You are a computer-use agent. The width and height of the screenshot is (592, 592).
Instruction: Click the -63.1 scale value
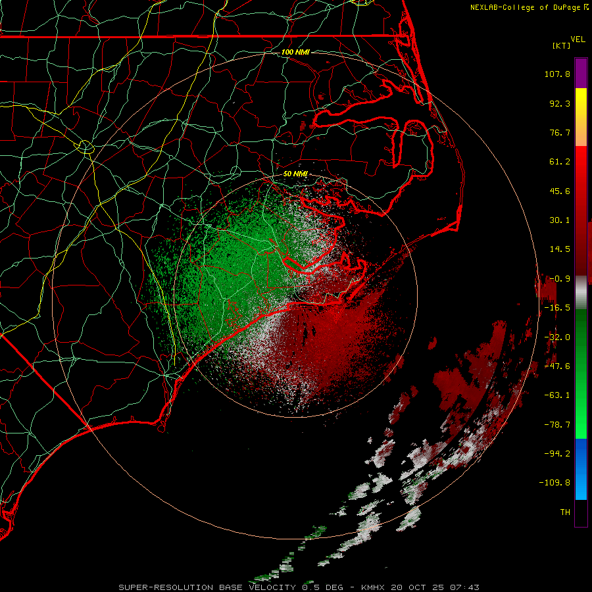[x=557, y=395]
